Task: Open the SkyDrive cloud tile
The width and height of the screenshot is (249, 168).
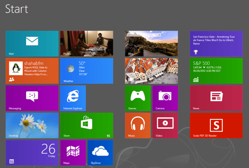Action: 100,153
